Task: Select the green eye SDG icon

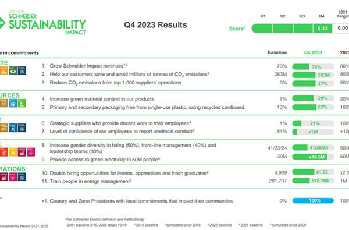Action: tap(13, 70)
